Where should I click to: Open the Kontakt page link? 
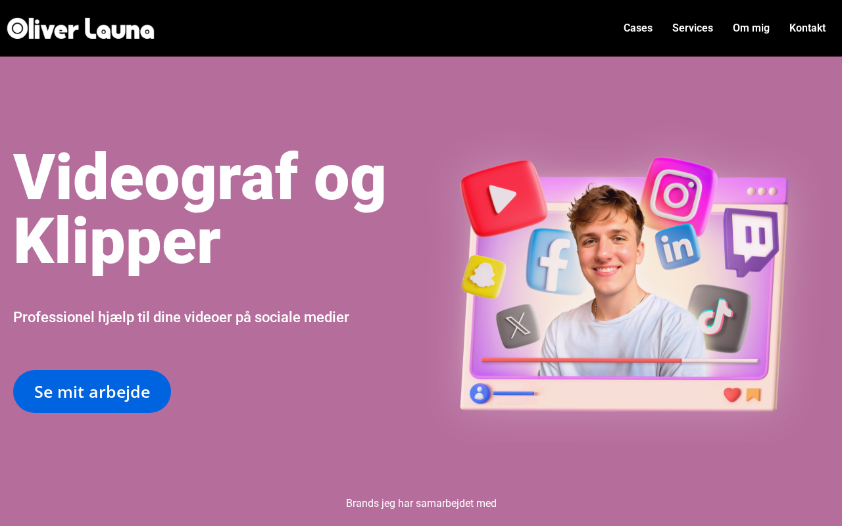807,28
